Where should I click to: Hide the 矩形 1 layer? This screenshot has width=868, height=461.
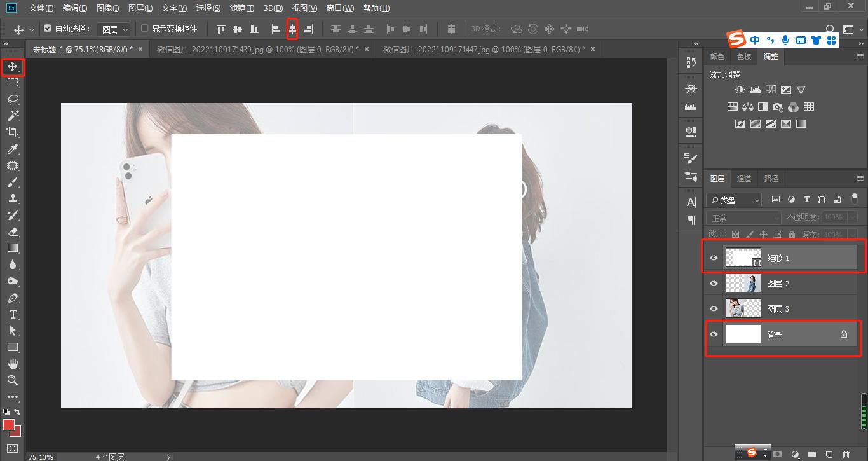714,258
